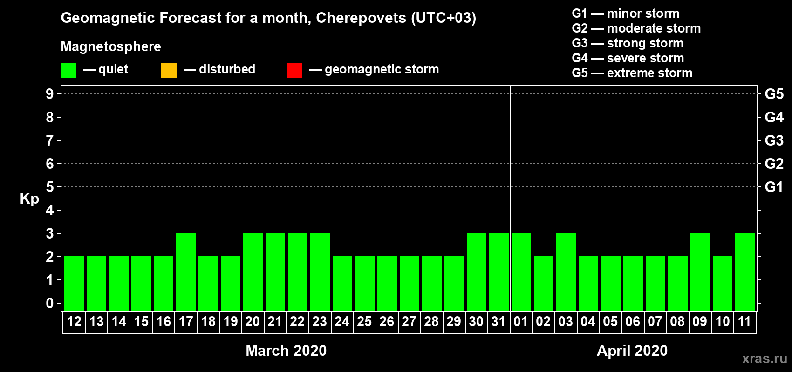This screenshot has width=792, height=372.
Task: Click the G3 scale label on right axis
Action: click(x=774, y=140)
